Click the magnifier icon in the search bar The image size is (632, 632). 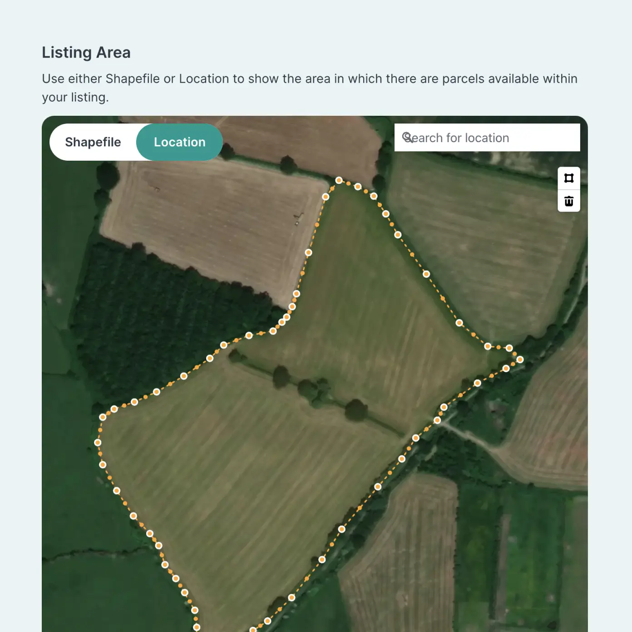(x=408, y=138)
